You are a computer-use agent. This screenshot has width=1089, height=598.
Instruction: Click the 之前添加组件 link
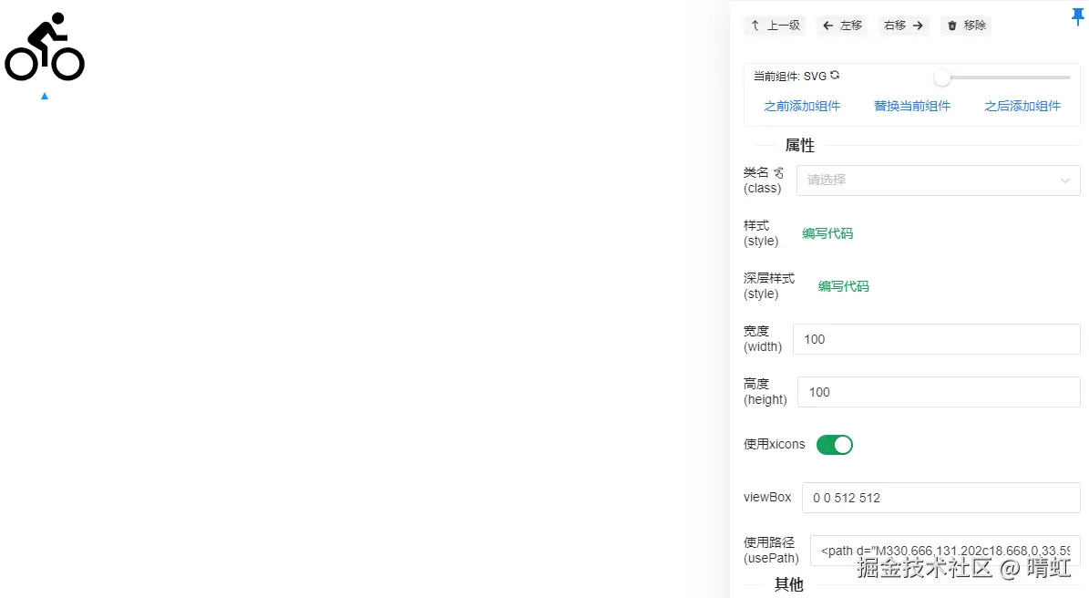click(x=802, y=105)
